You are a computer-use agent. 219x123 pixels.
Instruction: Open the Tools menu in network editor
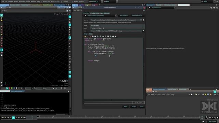[163, 95]
